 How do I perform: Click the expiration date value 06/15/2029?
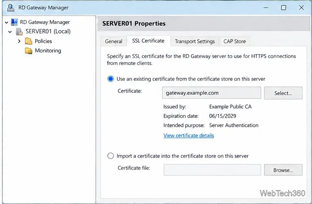(223, 116)
